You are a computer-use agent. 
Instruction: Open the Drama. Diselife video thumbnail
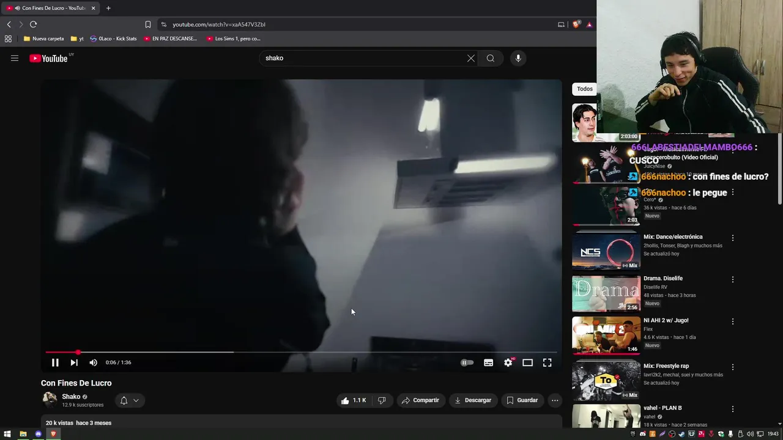(606, 293)
